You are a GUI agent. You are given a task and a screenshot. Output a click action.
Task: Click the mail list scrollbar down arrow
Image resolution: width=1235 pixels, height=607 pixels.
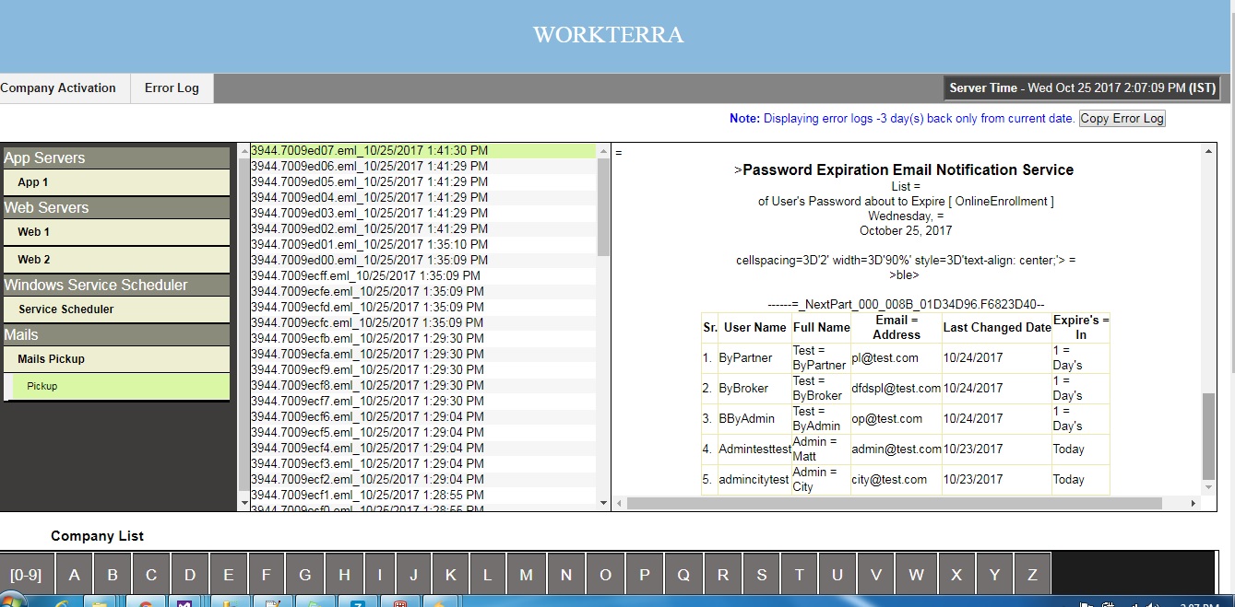click(604, 503)
